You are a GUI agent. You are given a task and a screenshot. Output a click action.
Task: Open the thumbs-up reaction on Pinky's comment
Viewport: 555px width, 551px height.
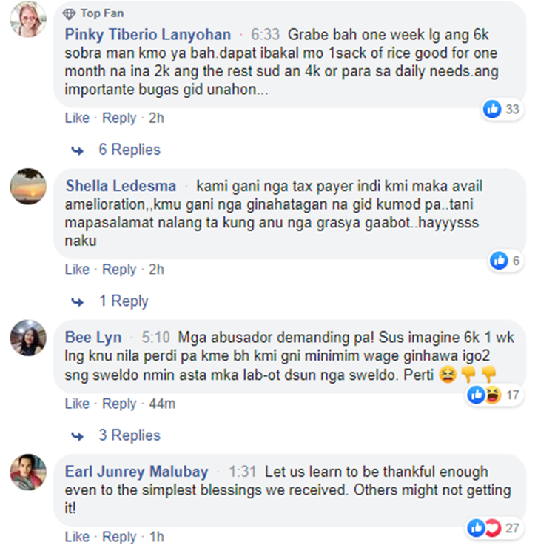point(492,109)
